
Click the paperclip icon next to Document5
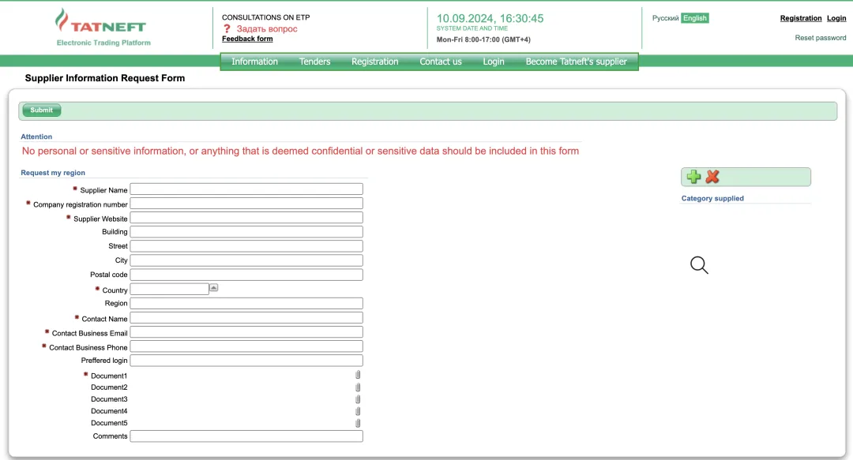[358, 423]
